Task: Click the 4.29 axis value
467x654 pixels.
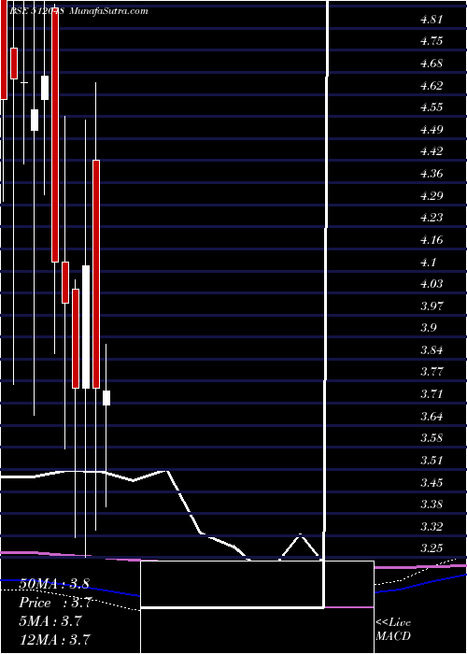Action: [432, 195]
